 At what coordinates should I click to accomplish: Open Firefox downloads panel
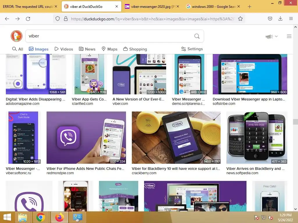pyautogui.click(x=280, y=19)
